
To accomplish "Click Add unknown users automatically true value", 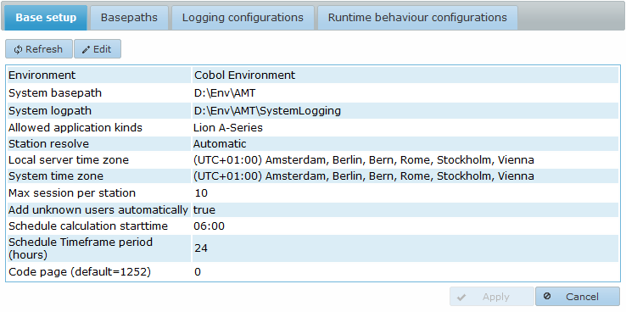I will click(x=204, y=209).
